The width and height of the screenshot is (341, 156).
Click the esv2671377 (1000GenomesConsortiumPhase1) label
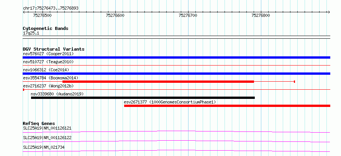tap(170, 102)
